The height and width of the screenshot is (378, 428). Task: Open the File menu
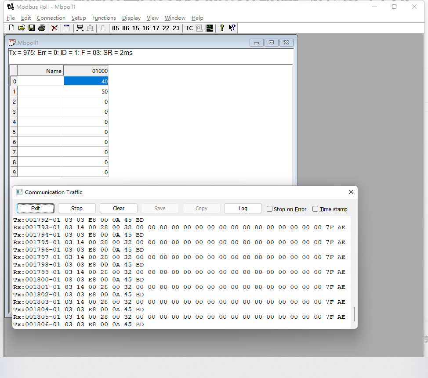click(x=11, y=18)
